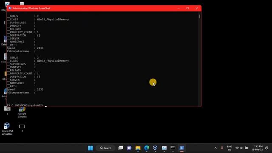The height and width of the screenshot is (153, 272).
Task: Open the Windows Start menu
Action: click(91, 148)
